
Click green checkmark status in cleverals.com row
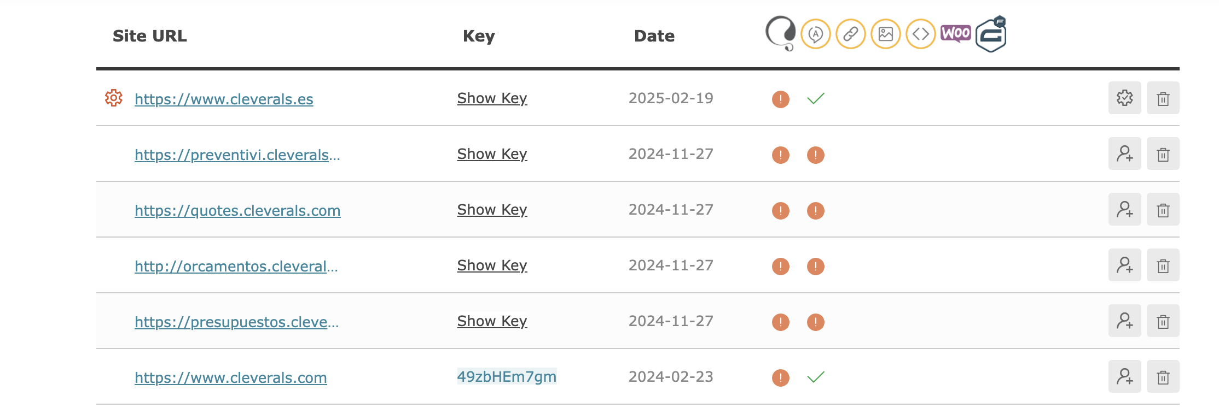pyautogui.click(x=815, y=377)
